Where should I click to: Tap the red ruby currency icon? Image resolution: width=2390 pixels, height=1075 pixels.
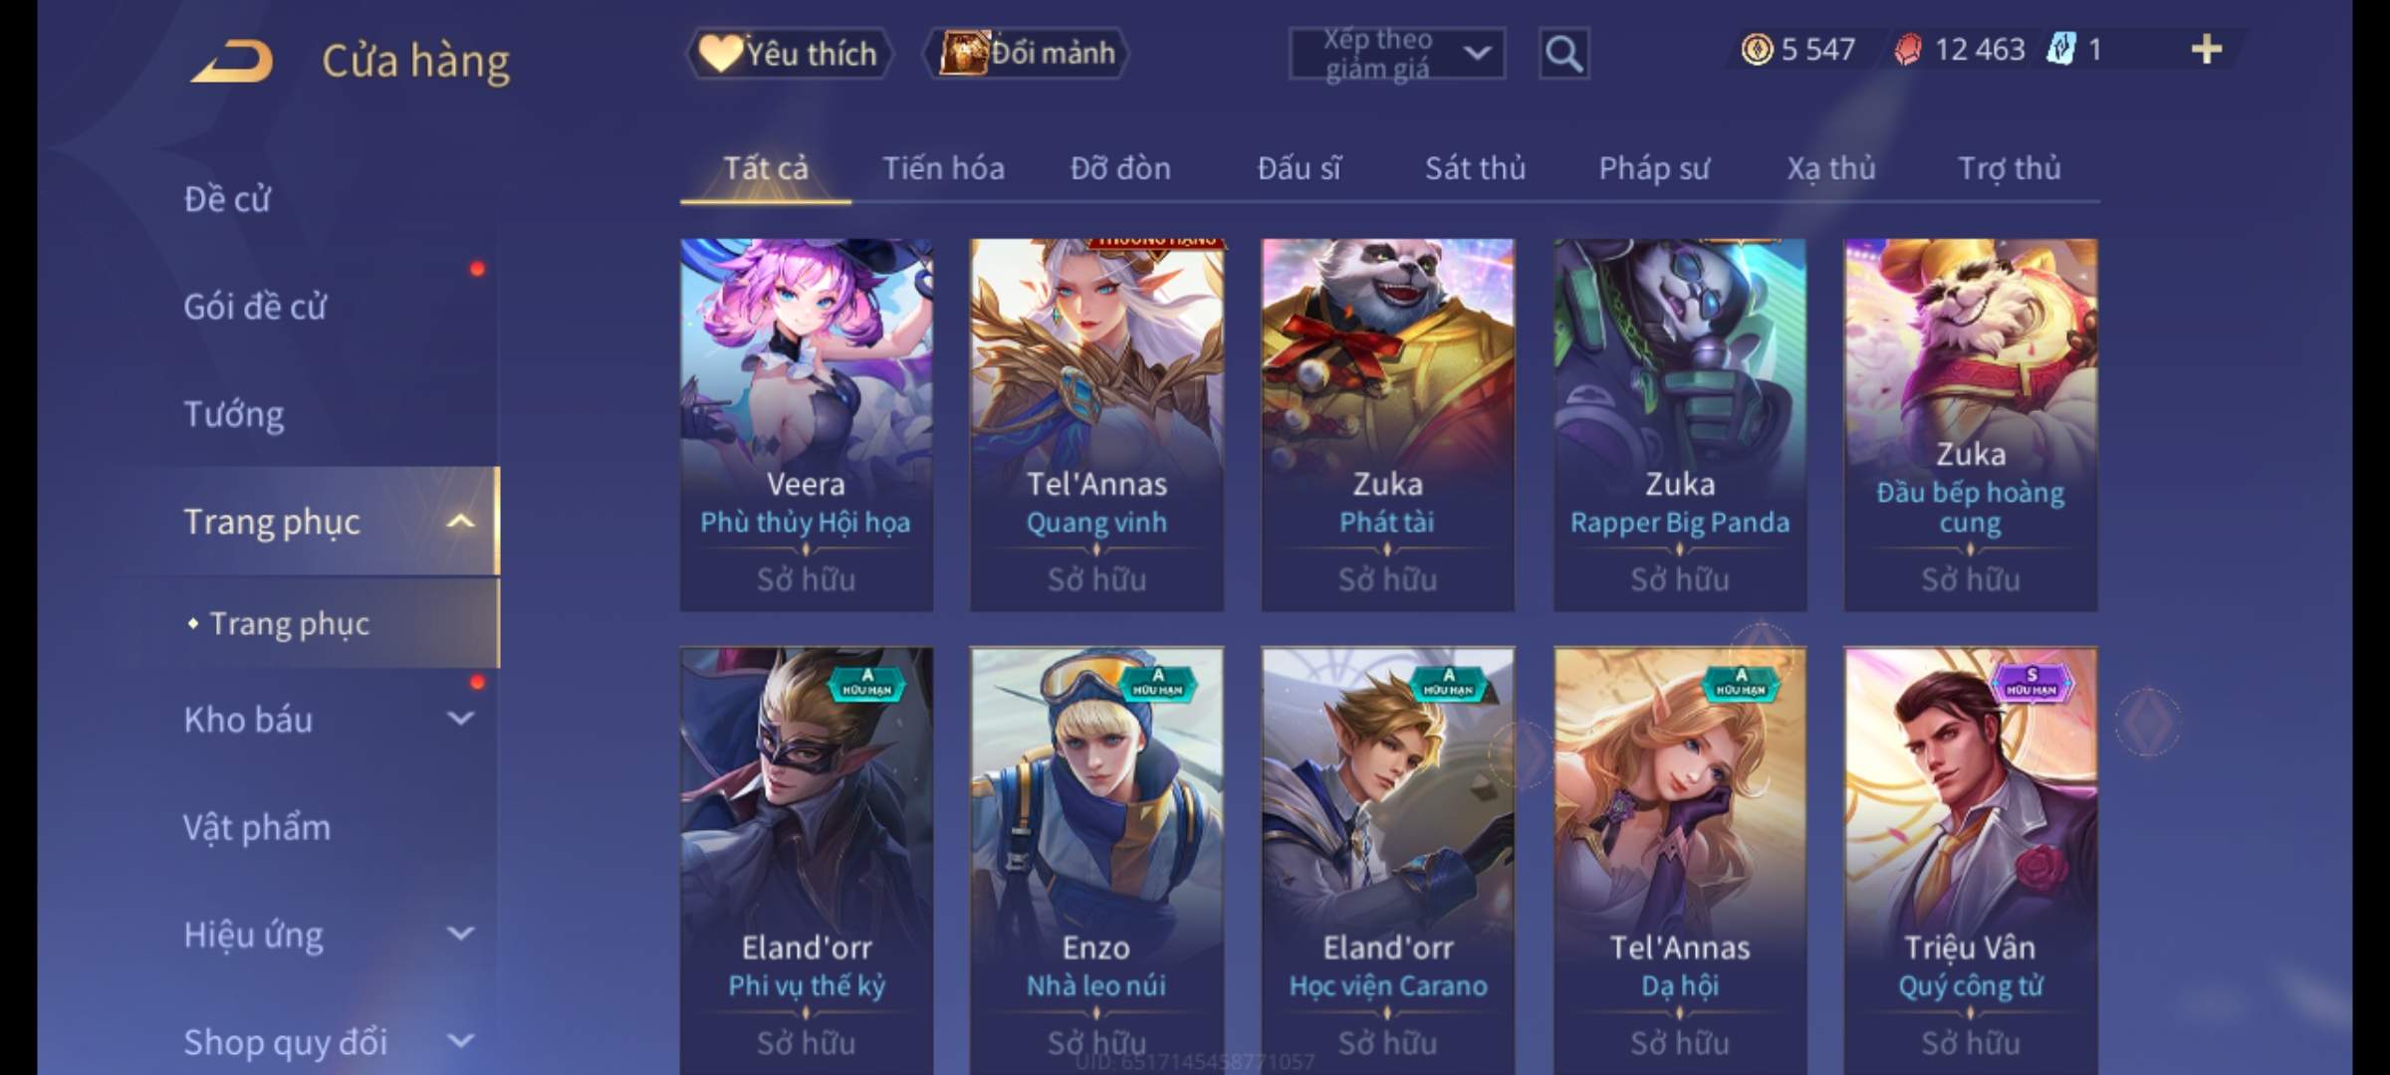(x=1908, y=49)
